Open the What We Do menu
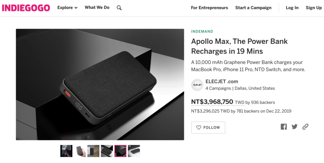This screenshot has width=324, height=163. [97, 8]
